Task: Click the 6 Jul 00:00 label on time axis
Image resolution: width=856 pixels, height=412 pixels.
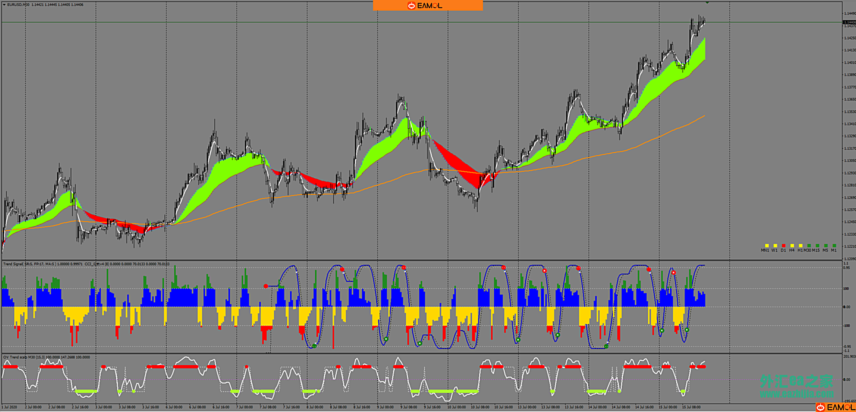Action: pos(174,407)
